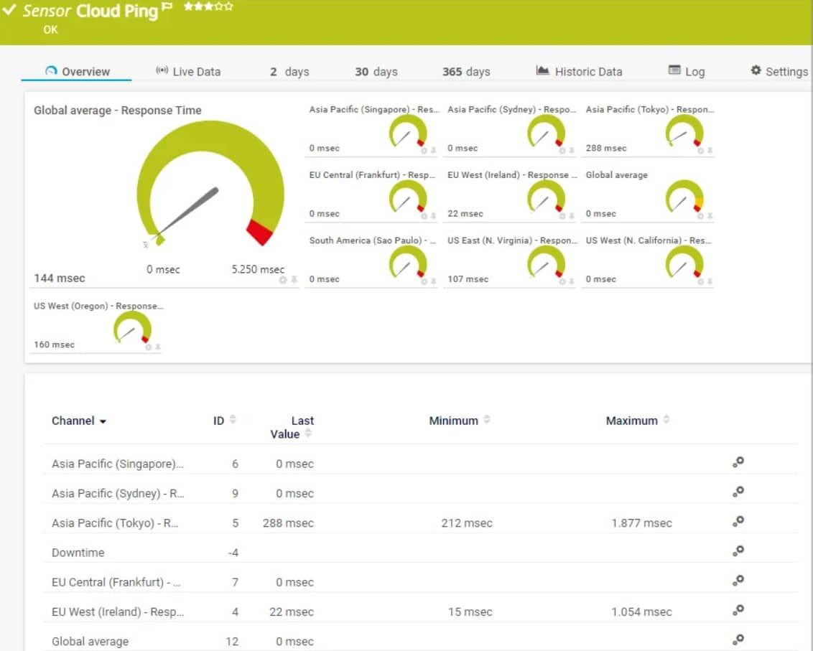The height and width of the screenshot is (651, 813).
Task: Click the 1.877 msec maximum cell
Action: (641, 523)
